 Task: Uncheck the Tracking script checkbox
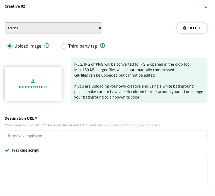[7, 150]
